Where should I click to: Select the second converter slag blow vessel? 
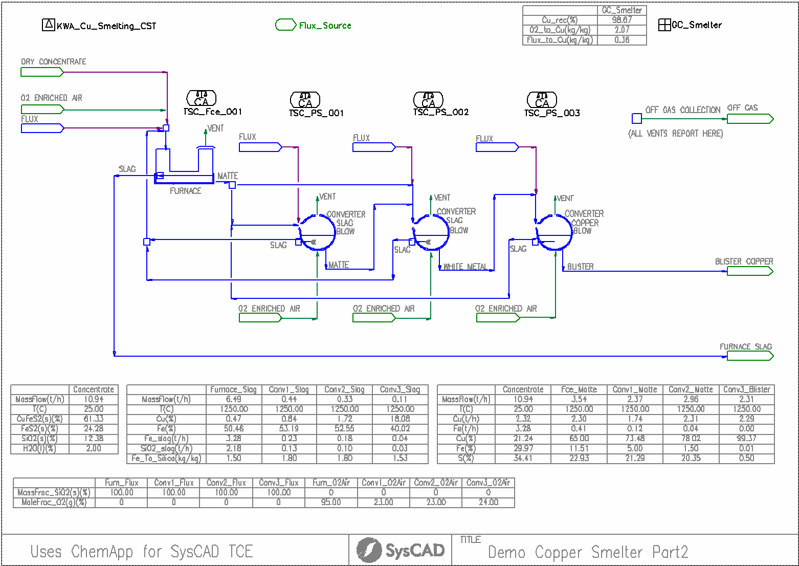pos(431,232)
